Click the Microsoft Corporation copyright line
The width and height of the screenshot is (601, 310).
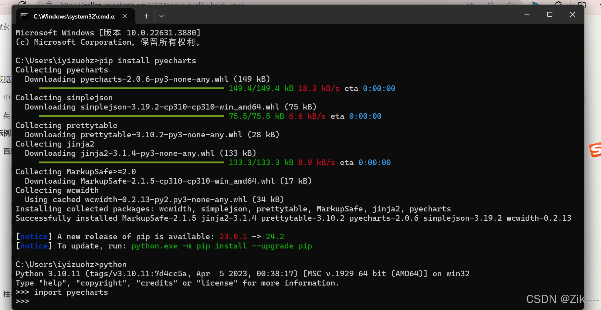pyautogui.click(x=108, y=42)
